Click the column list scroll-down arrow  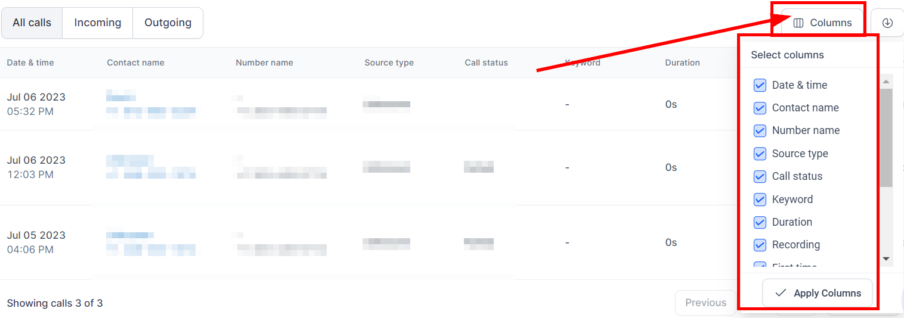[x=886, y=258]
